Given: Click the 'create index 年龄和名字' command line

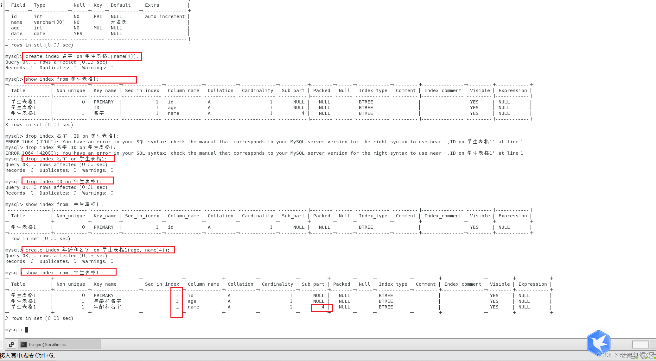Looking at the screenshot, I should tap(97, 250).
